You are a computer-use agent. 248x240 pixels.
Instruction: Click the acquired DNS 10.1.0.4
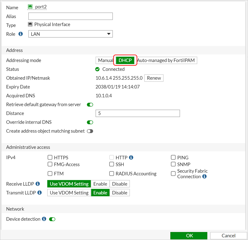[x=104, y=96]
